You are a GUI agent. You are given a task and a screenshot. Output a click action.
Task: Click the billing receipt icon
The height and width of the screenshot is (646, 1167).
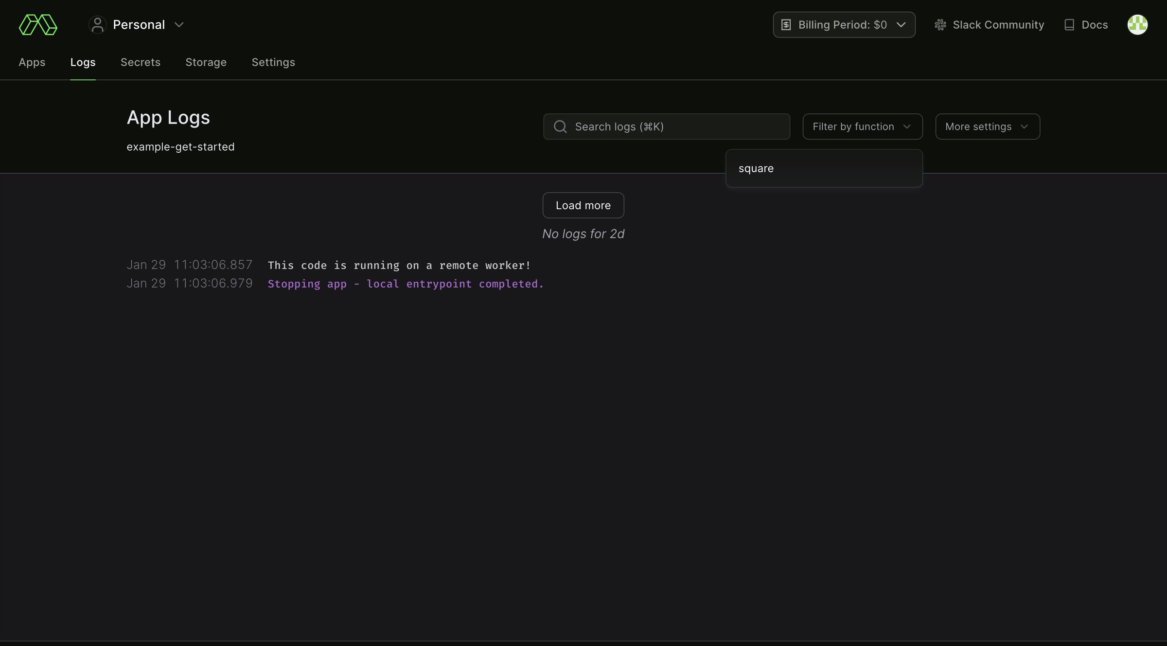click(786, 25)
